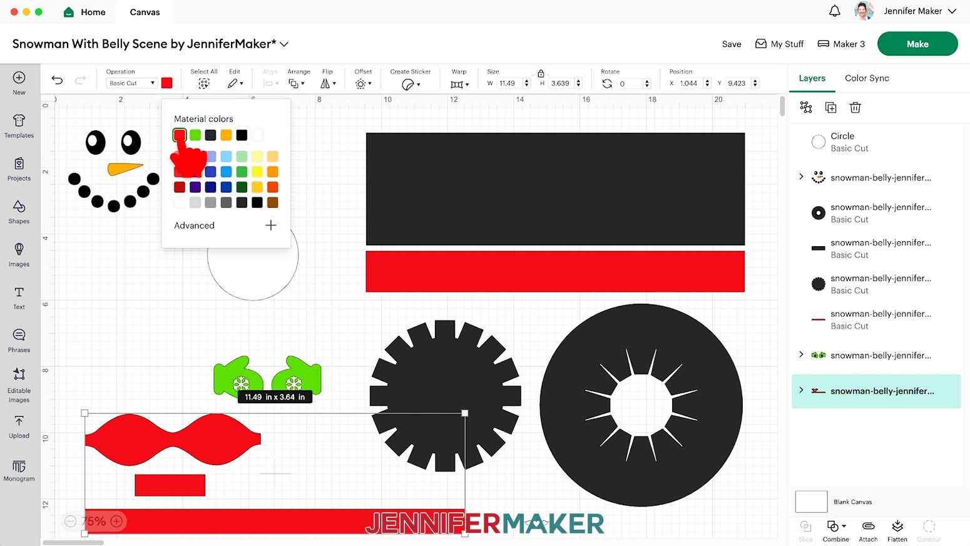Click the green Make button
The height and width of the screenshot is (546, 970).
click(x=917, y=44)
